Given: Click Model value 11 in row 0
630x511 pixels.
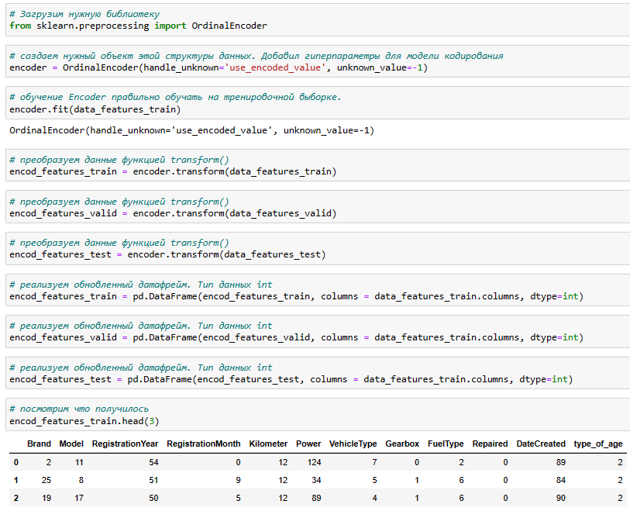Looking at the screenshot, I should click(79, 462).
